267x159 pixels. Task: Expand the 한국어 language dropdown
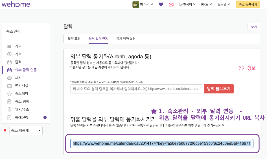click(x=188, y=5)
